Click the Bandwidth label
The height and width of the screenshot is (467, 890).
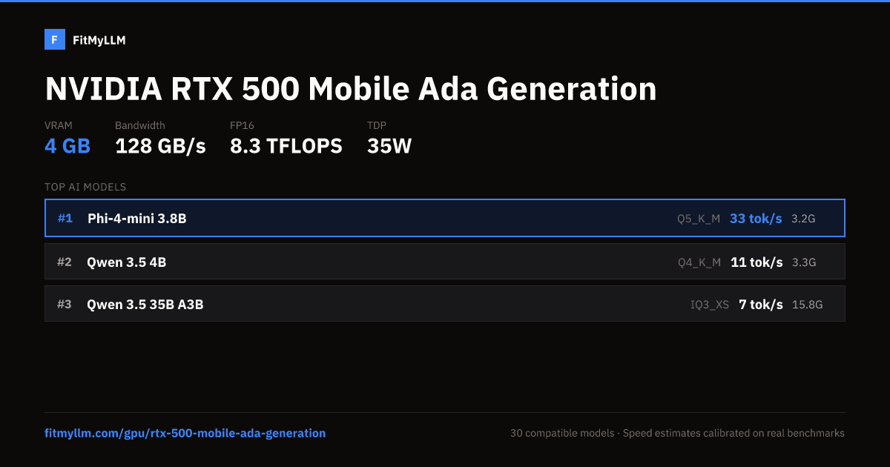click(140, 125)
